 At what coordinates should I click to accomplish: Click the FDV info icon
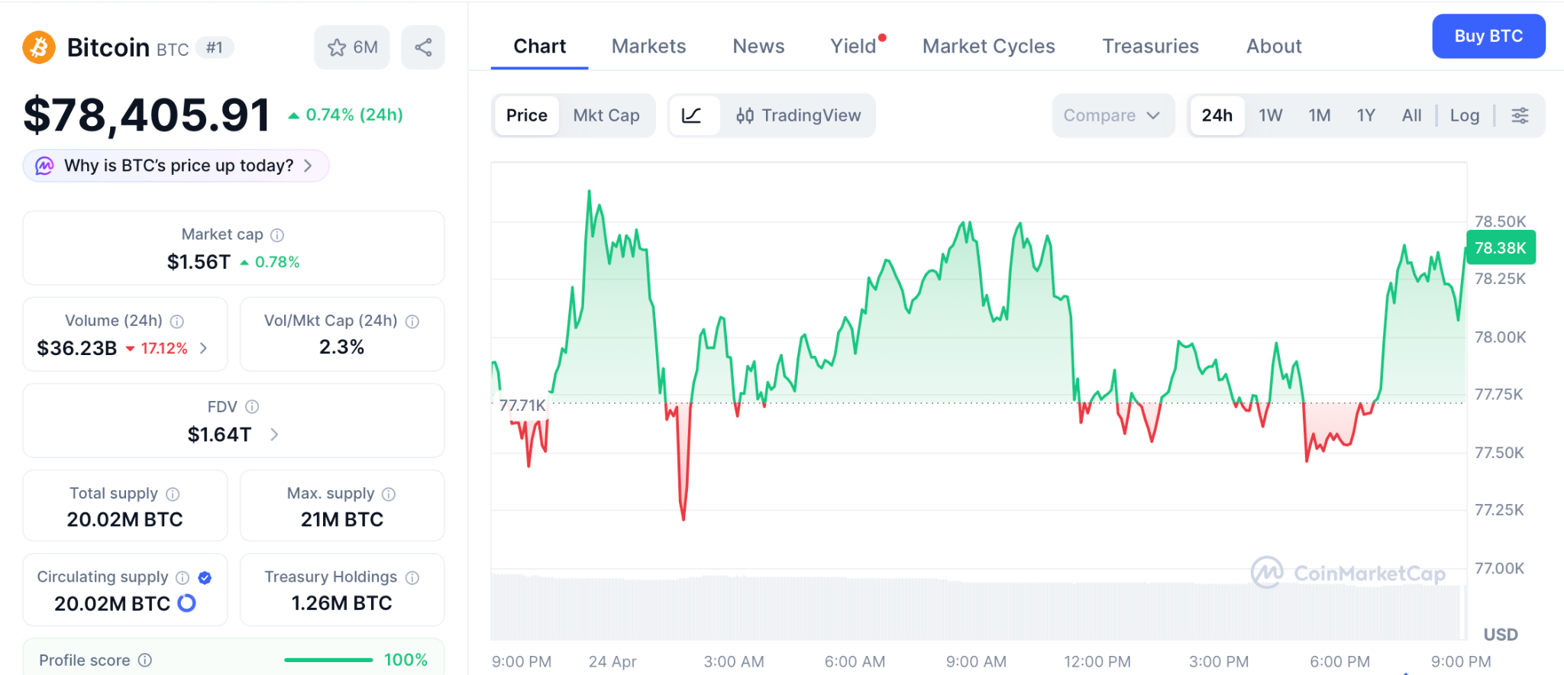pyautogui.click(x=252, y=407)
